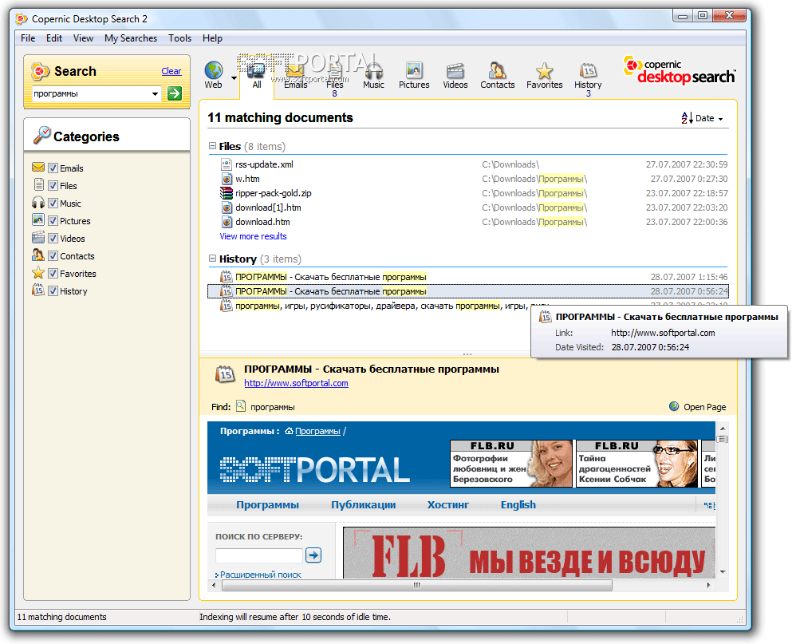
Task: Click the preview horizontal scrollbar thumb
Action: coord(416,586)
